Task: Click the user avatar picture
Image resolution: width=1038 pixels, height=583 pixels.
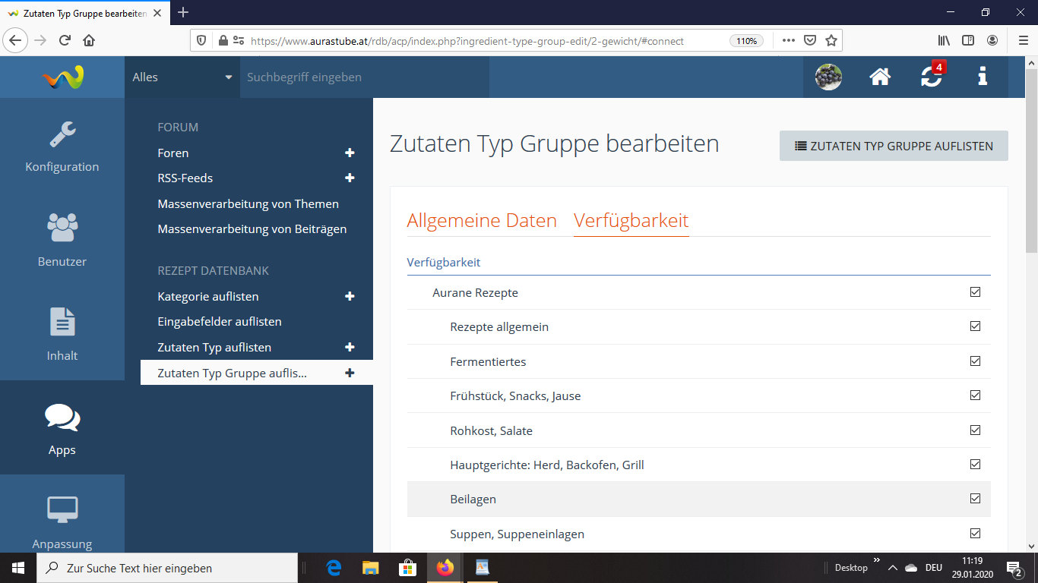Action: click(x=828, y=77)
